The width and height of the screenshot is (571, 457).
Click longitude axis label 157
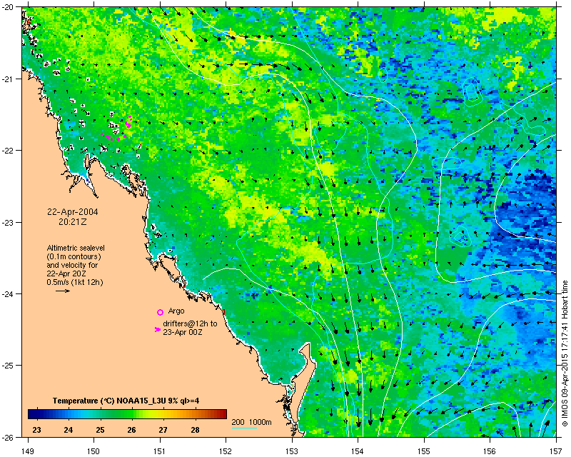[x=556, y=451]
